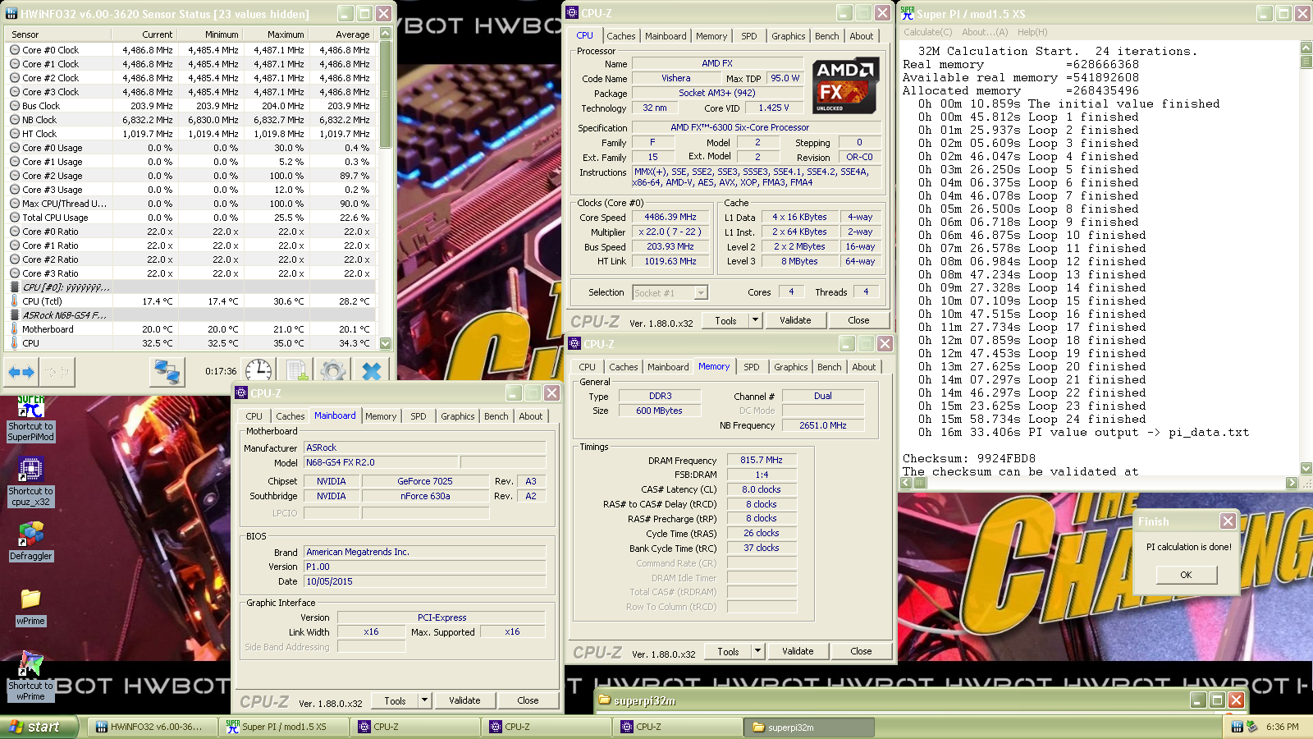Click HWiNFO clock reset timer icon
The height and width of the screenshot is (739, 1313).
click(x=258, y=372)
